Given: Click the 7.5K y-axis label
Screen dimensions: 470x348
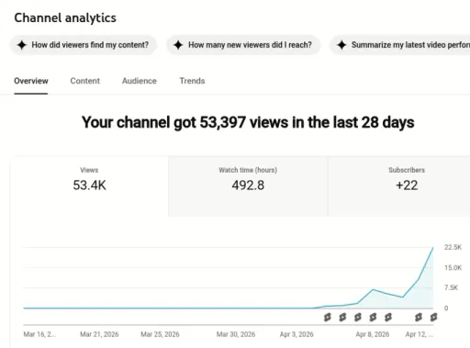Looking at the screenshot, I should [x=451, y=287].
